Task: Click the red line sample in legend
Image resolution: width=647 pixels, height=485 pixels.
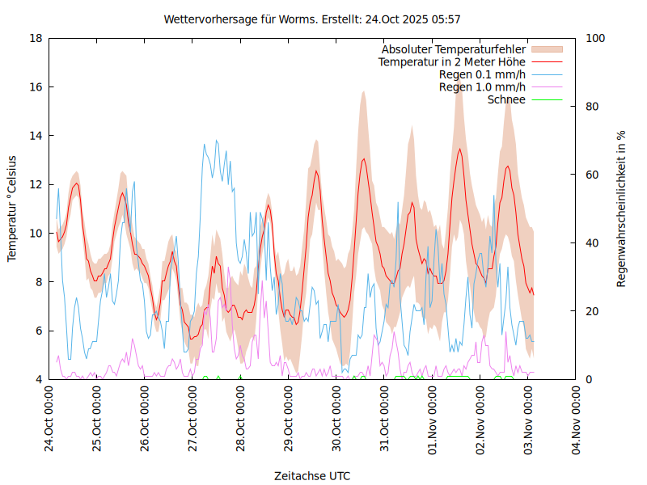Action: [546, 61]
